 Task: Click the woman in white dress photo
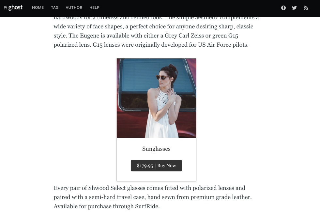[156, 98]
